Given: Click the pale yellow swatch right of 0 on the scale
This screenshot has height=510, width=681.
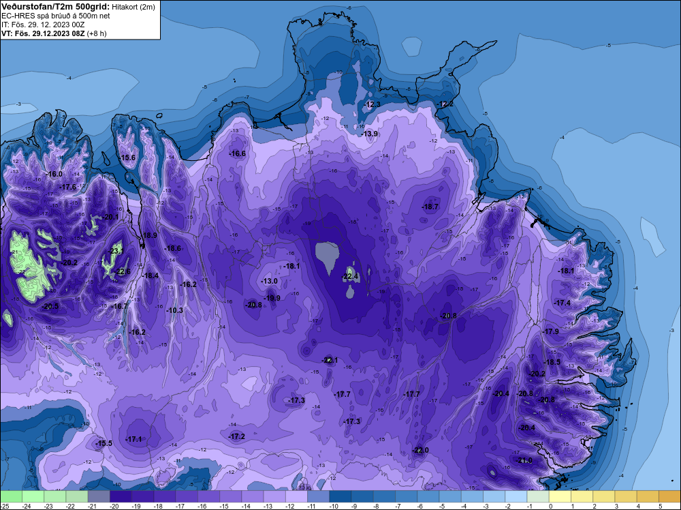Looking at the screenshot, I should (560, 496).
